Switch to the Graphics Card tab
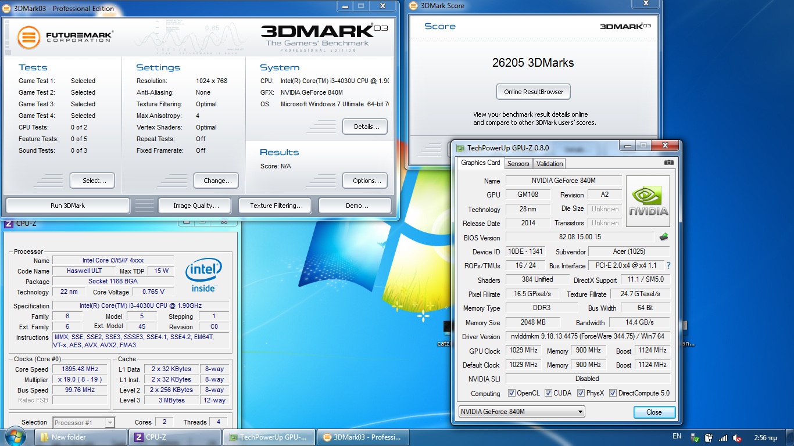Screen dimensions: 794x446 coord(480,163)
